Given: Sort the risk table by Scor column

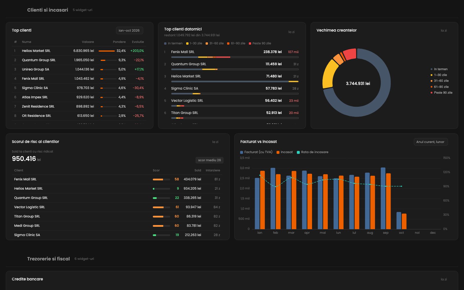Looking at the screenshot, I should pyautogui.click(x=156, y=170).
